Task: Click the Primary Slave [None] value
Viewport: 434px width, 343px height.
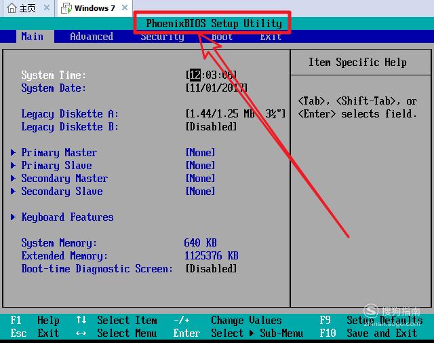Action: coord(201,165)
